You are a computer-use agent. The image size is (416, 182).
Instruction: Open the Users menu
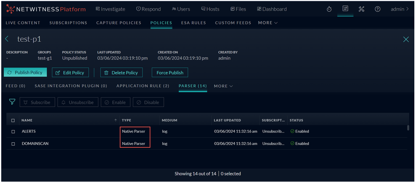(x=181, y=9)
